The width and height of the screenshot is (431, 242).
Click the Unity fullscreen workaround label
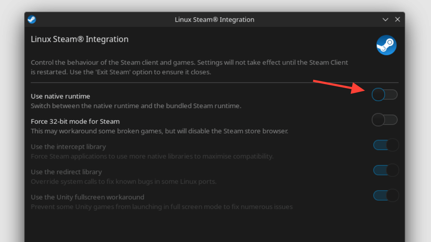pos(87,197)
